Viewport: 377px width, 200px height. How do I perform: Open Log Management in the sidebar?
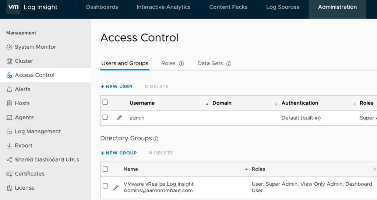[38, 131]
